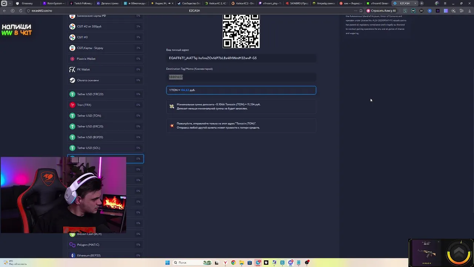Switch to v1ncent_play browser tab
The image size is (474, 267).
270,3
